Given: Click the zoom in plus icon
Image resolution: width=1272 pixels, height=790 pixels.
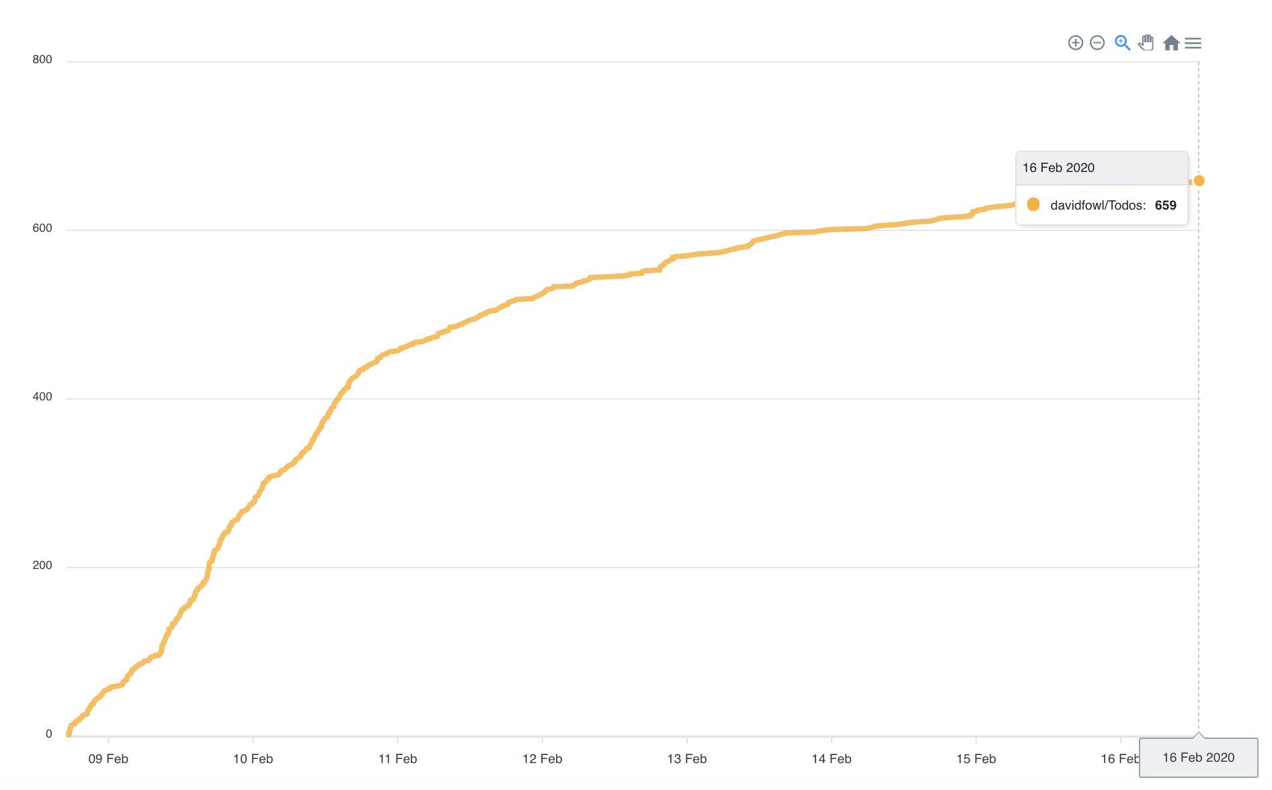Looking at the screenshot, I should tap(1076, 43).
